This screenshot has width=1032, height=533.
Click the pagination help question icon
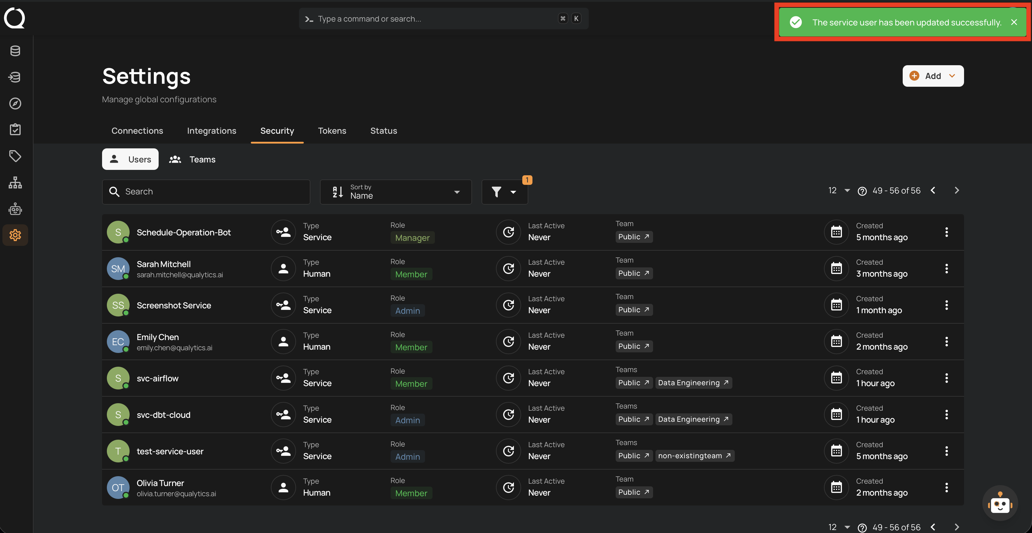pos(862,191)
